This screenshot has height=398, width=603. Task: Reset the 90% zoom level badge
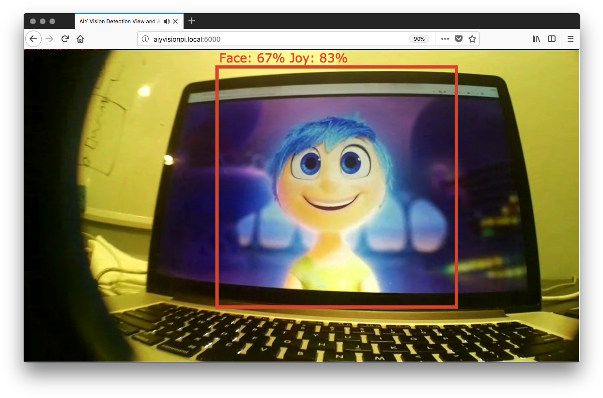click(419, 39)
